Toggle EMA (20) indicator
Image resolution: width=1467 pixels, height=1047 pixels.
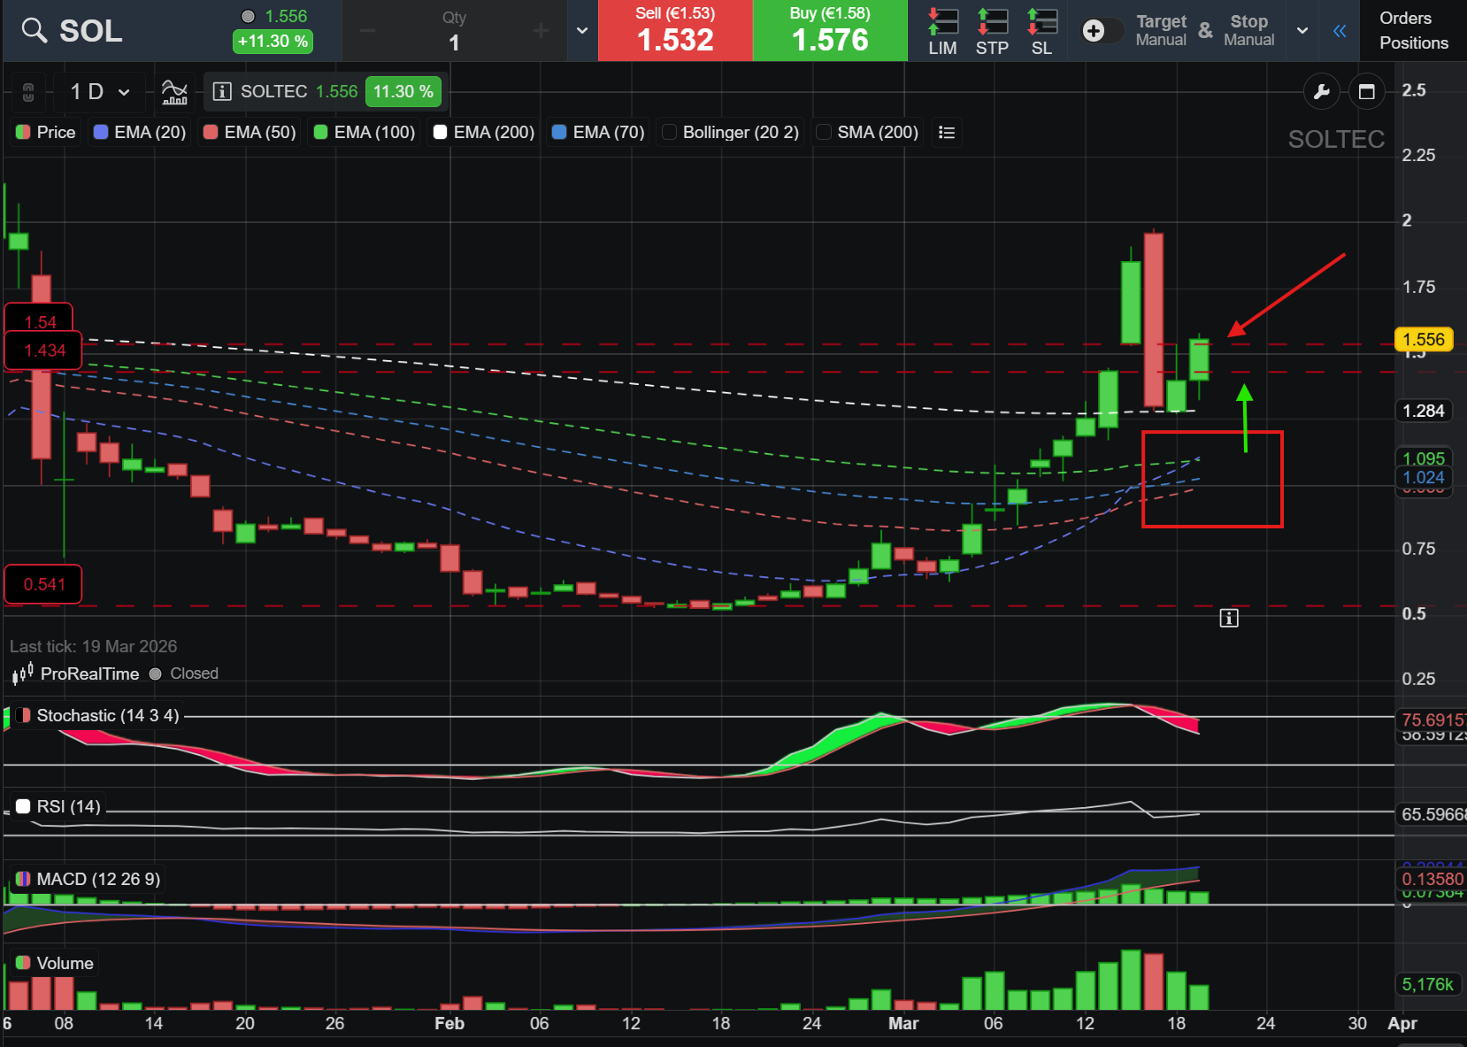(x=140, y=132)
